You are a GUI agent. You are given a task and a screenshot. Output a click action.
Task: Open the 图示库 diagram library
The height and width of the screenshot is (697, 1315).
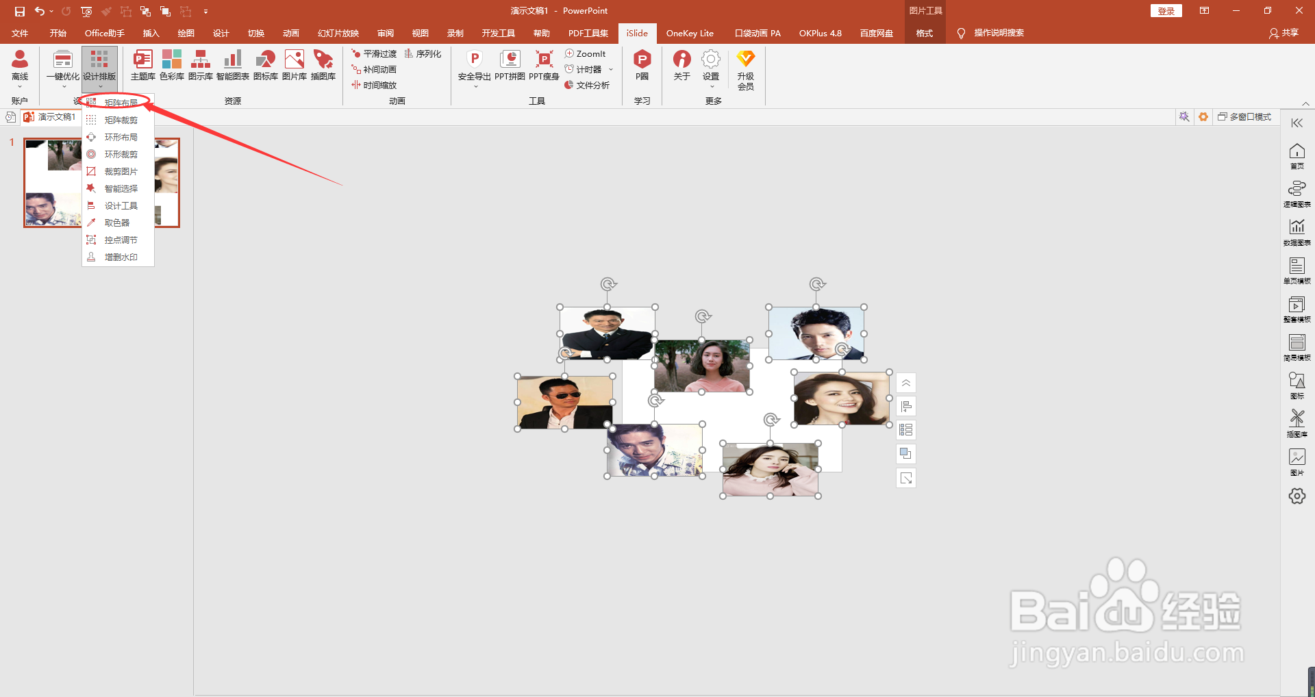point(201,66)
